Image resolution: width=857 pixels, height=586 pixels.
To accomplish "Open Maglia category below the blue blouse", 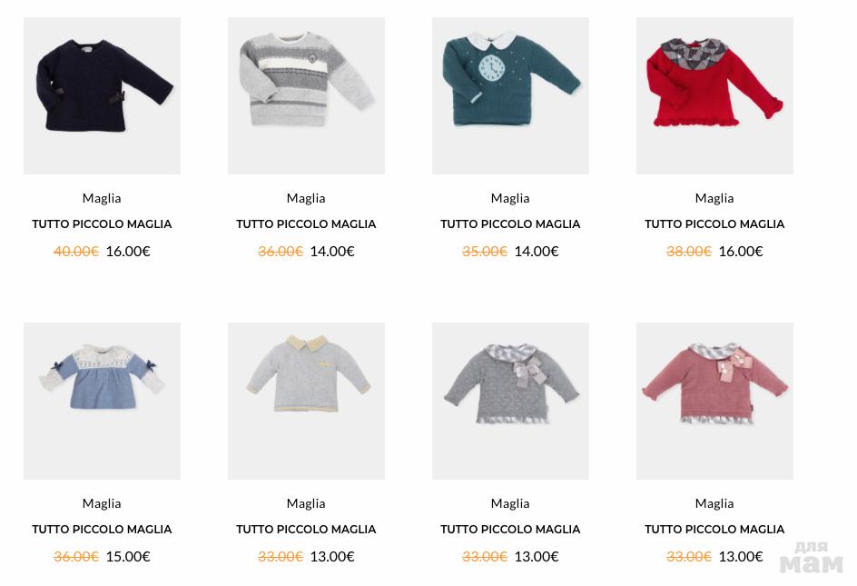I will [x=102, y=503].
